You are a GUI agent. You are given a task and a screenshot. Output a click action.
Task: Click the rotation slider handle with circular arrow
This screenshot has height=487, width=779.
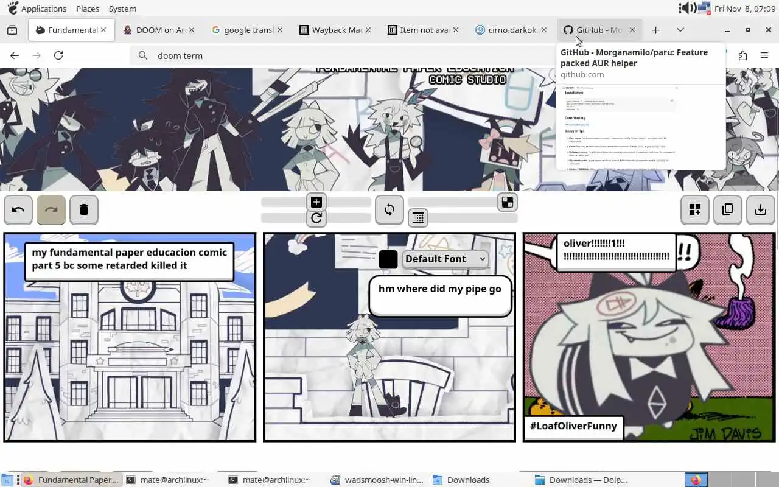coord(316,218)
